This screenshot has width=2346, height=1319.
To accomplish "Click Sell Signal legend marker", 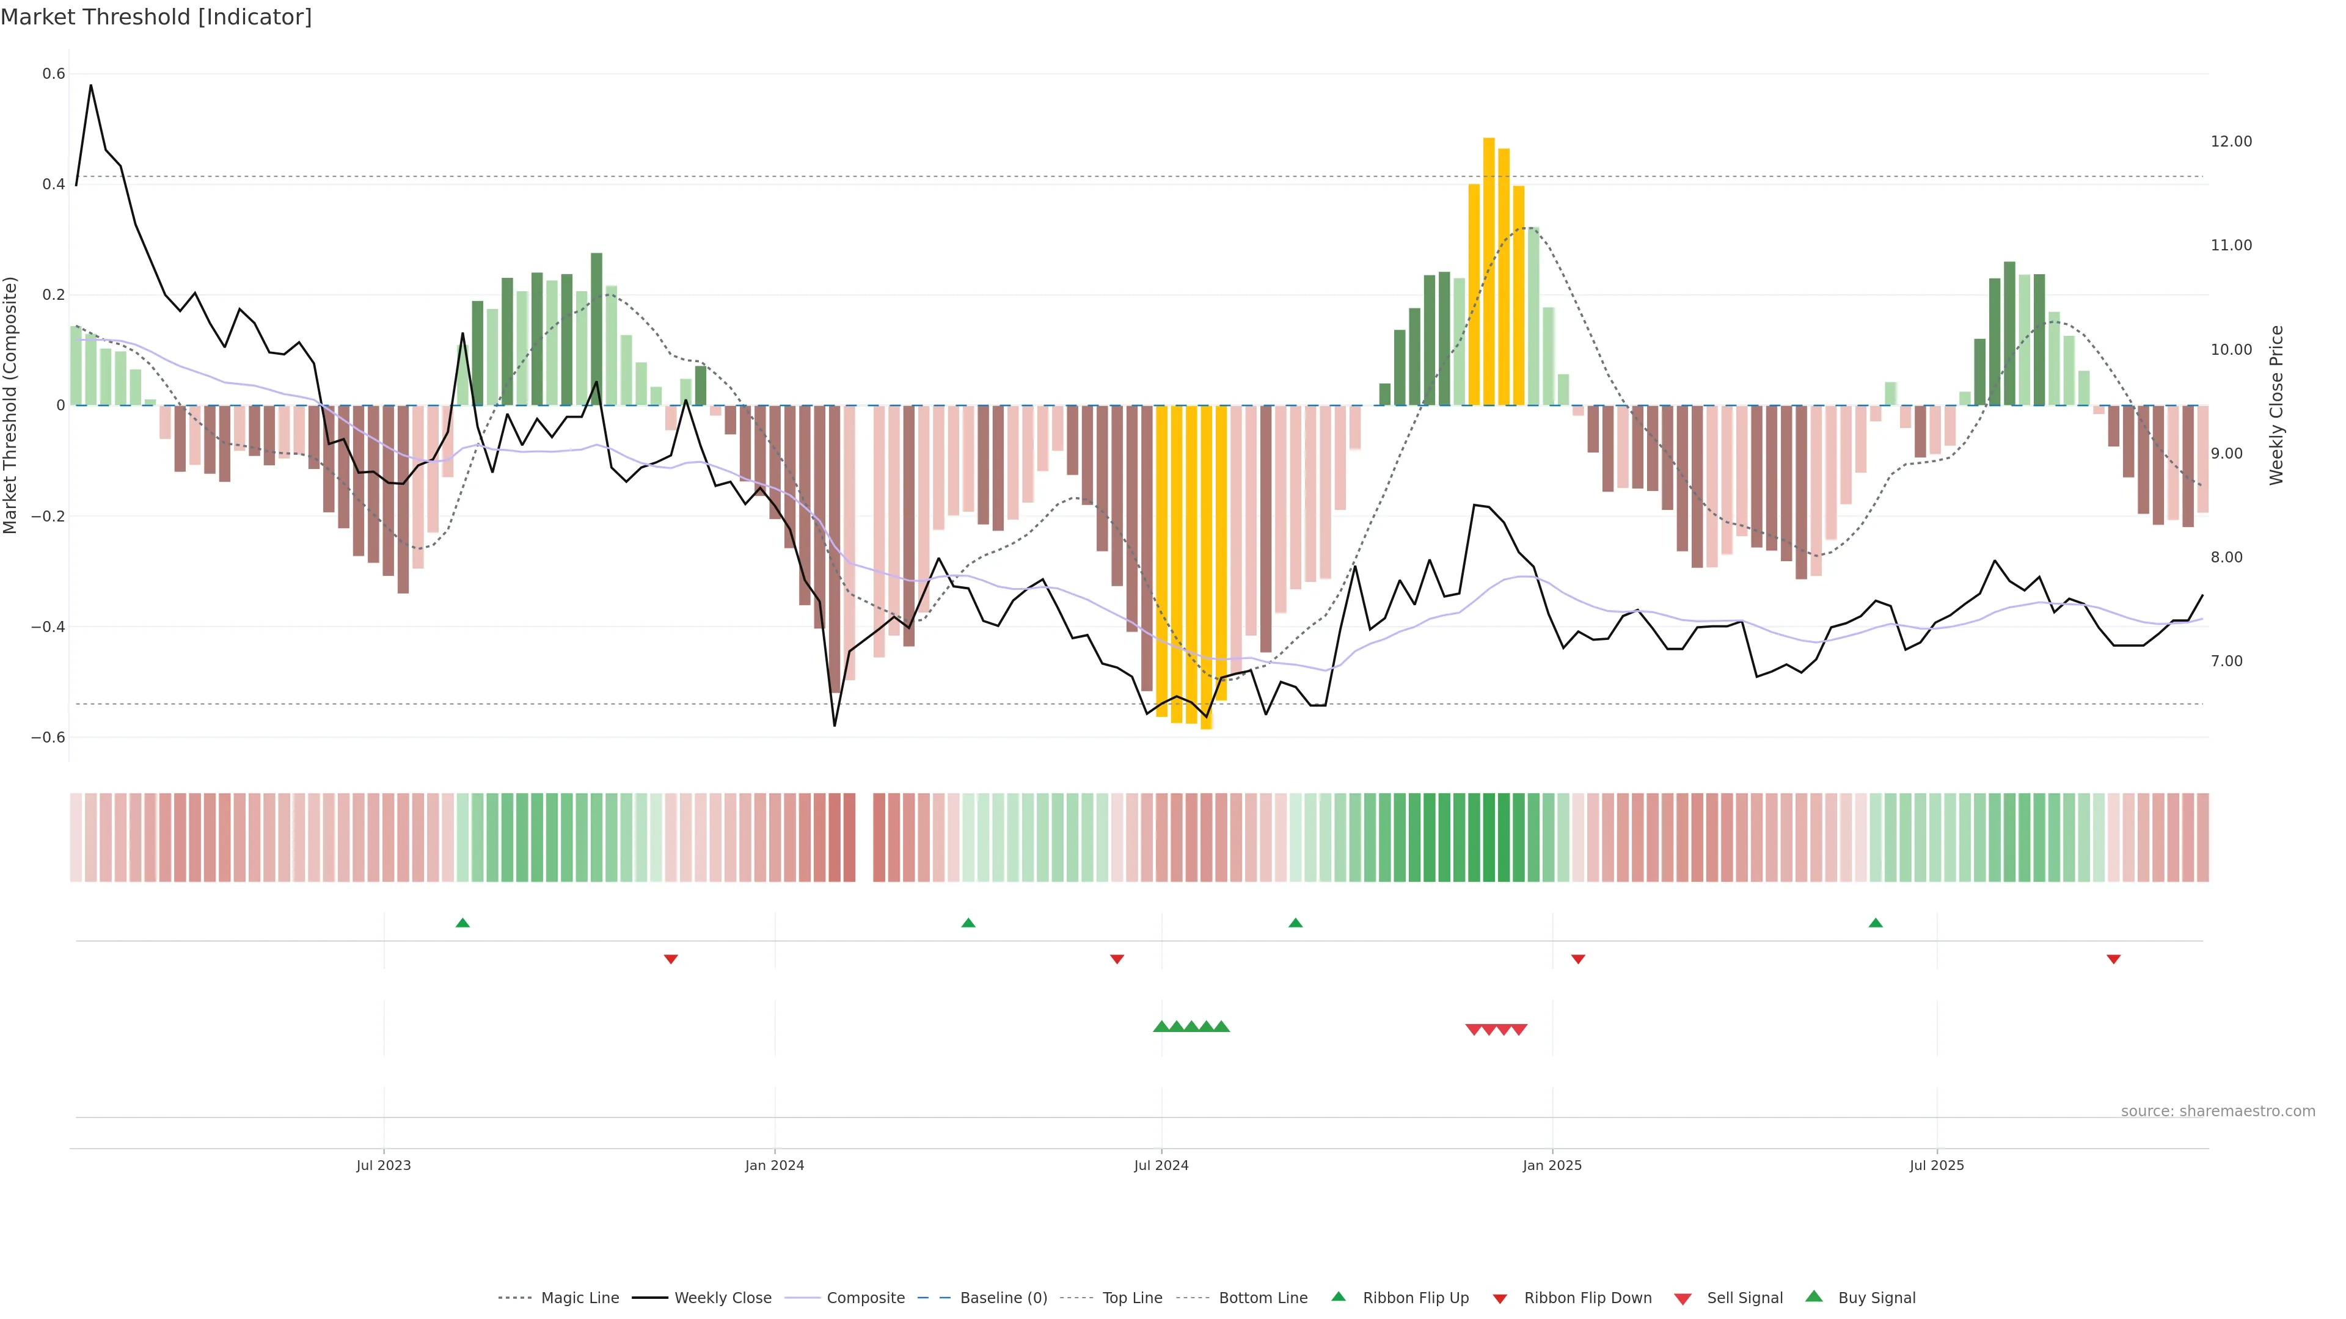I will click(1682, 1299).
